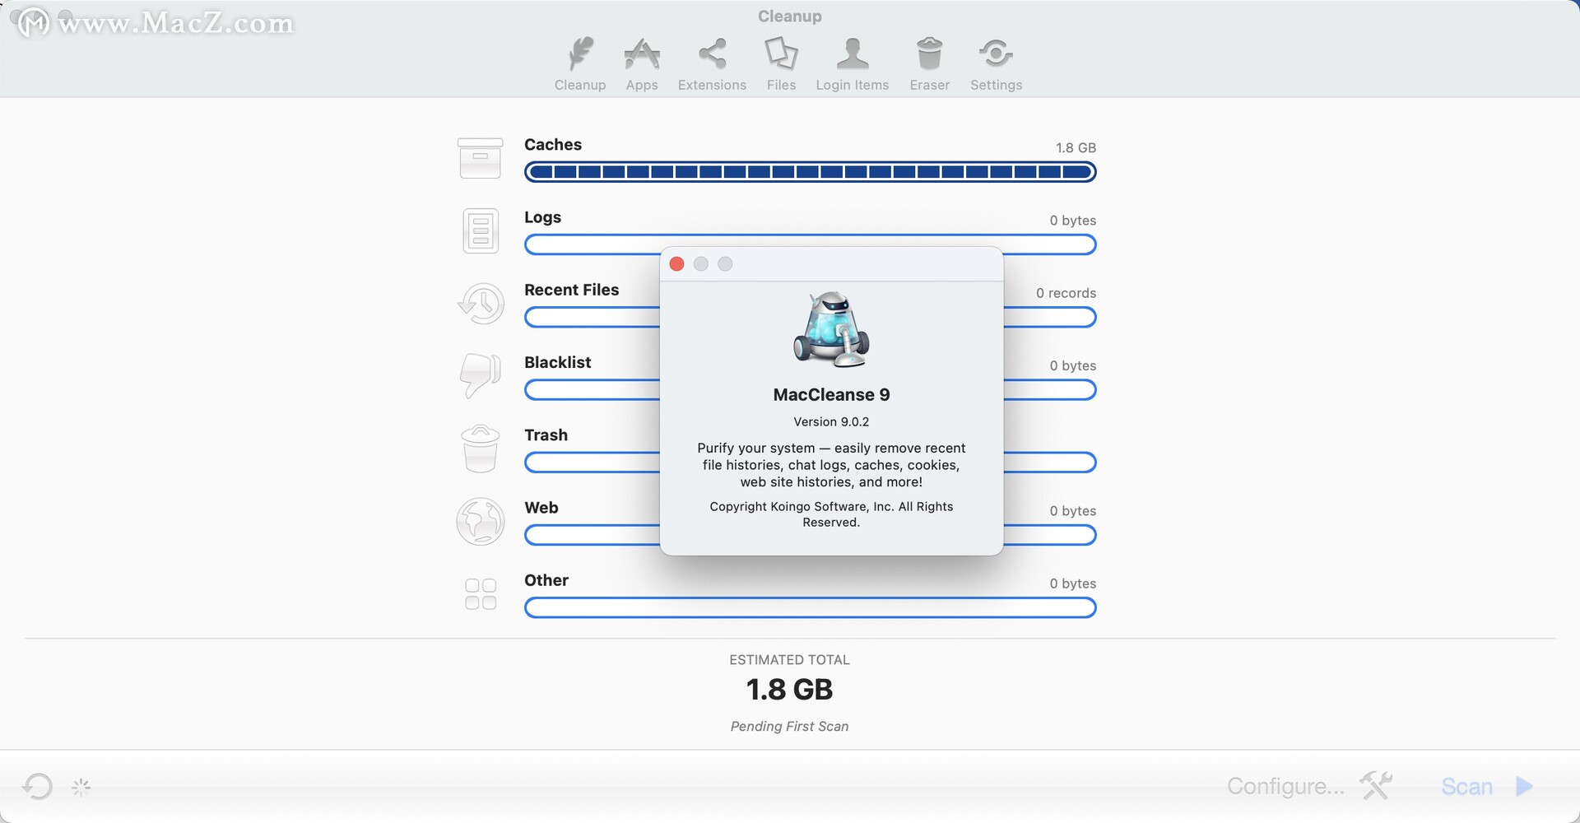This screenshot has width=1580, height=823.
Task: Click the spinner activity icon
Action: point(81,788)
